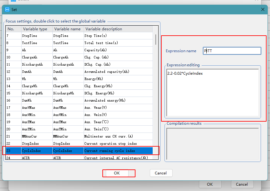Close the Set dialog window

263,9
